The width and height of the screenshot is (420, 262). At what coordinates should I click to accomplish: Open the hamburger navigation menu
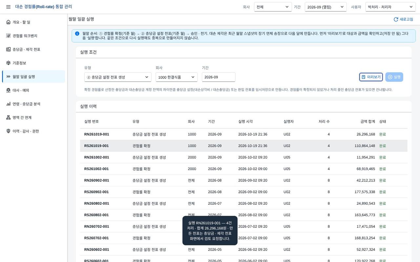(8, 7)
